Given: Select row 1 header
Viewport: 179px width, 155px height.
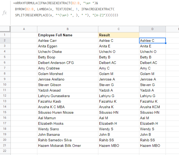Looking at the screenshot, I should click(5, 35).
